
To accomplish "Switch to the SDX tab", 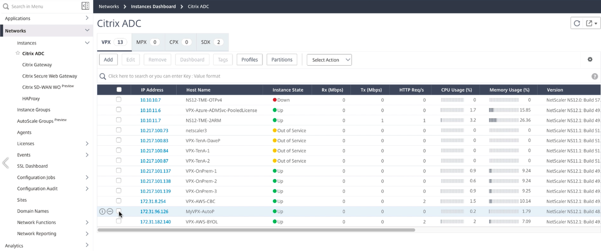I will click(x=212, y=42).
